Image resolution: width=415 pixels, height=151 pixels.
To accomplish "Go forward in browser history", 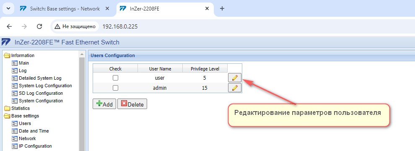I will point(24,26).
